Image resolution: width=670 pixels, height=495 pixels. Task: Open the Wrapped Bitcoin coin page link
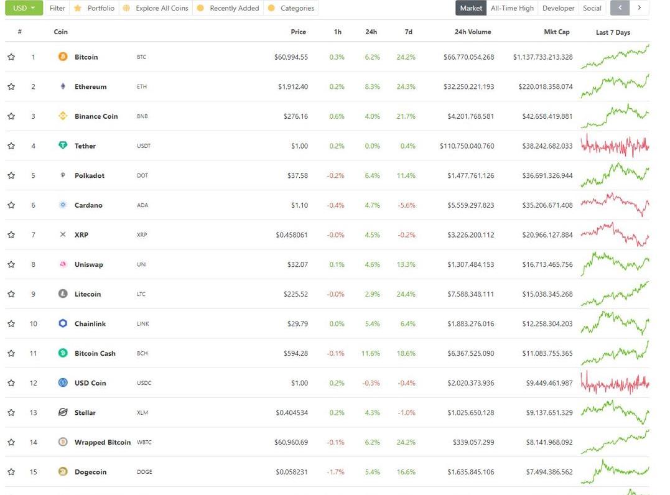[x=103, y=443]
